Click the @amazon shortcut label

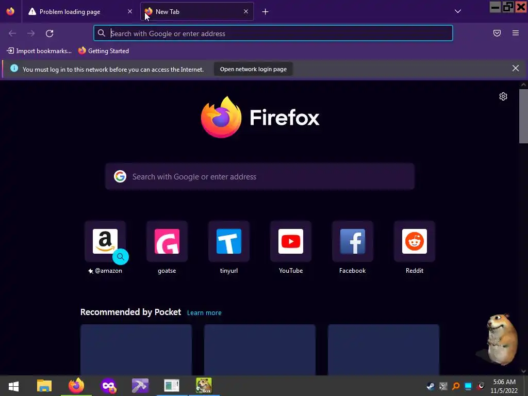105,271
